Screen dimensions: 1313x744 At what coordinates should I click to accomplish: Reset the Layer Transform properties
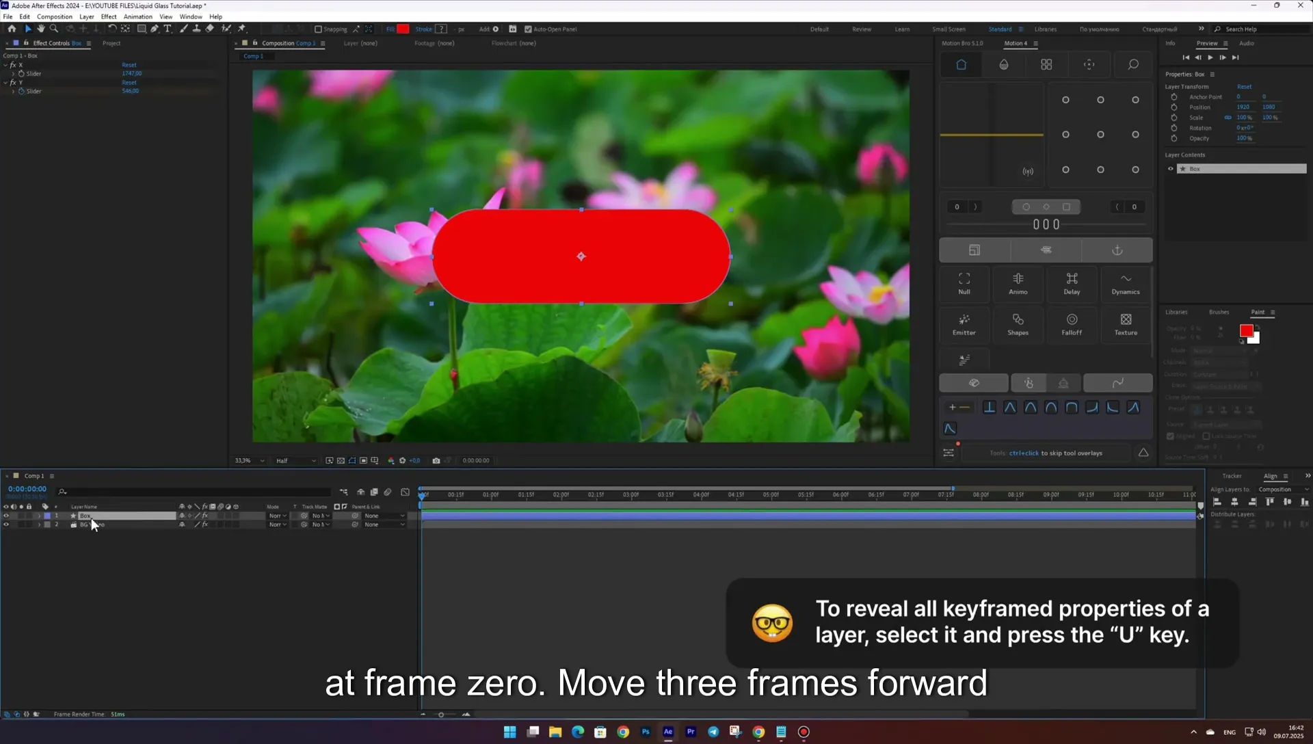coord(1244,87)
